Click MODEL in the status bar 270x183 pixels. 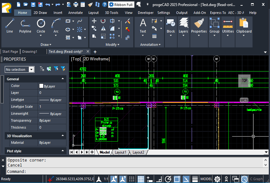(x=206, y=179)
